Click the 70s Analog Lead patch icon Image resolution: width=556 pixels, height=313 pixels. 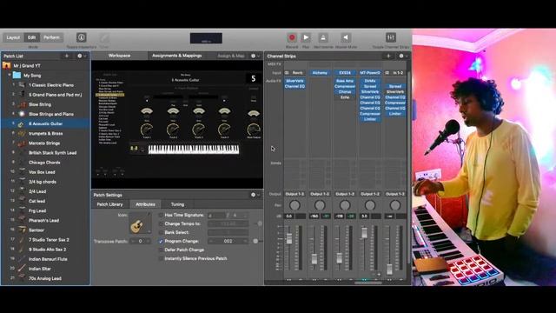click(x=22, y=278)
